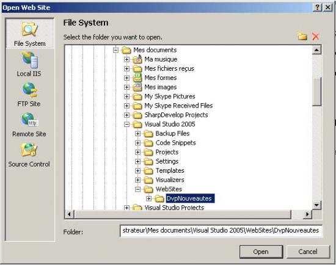This screenshot has width=336, height=265.
Task: Collapse the WebSites folder node
Action: [138, 189]
